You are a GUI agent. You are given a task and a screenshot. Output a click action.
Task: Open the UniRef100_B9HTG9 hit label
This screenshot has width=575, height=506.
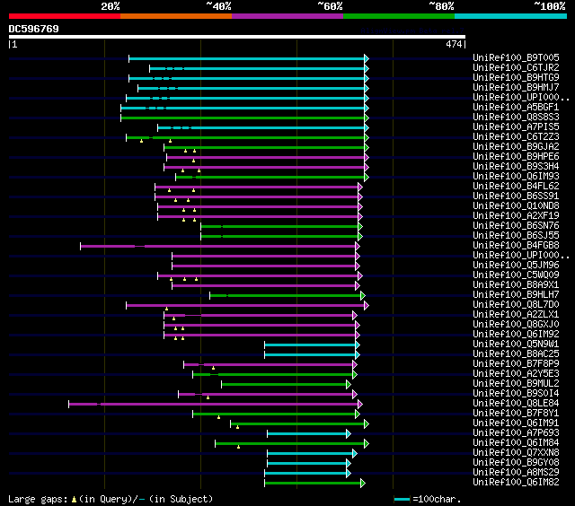[x=516, y=77]
